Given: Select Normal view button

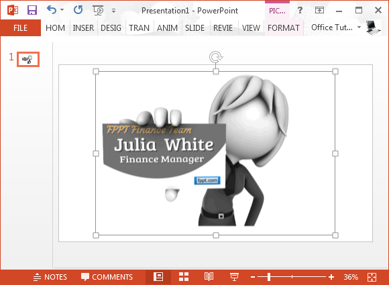Looking at the screenshot, I should (158, 277).
